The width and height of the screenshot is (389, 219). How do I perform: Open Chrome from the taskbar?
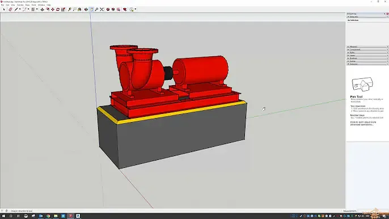point(48,216)
